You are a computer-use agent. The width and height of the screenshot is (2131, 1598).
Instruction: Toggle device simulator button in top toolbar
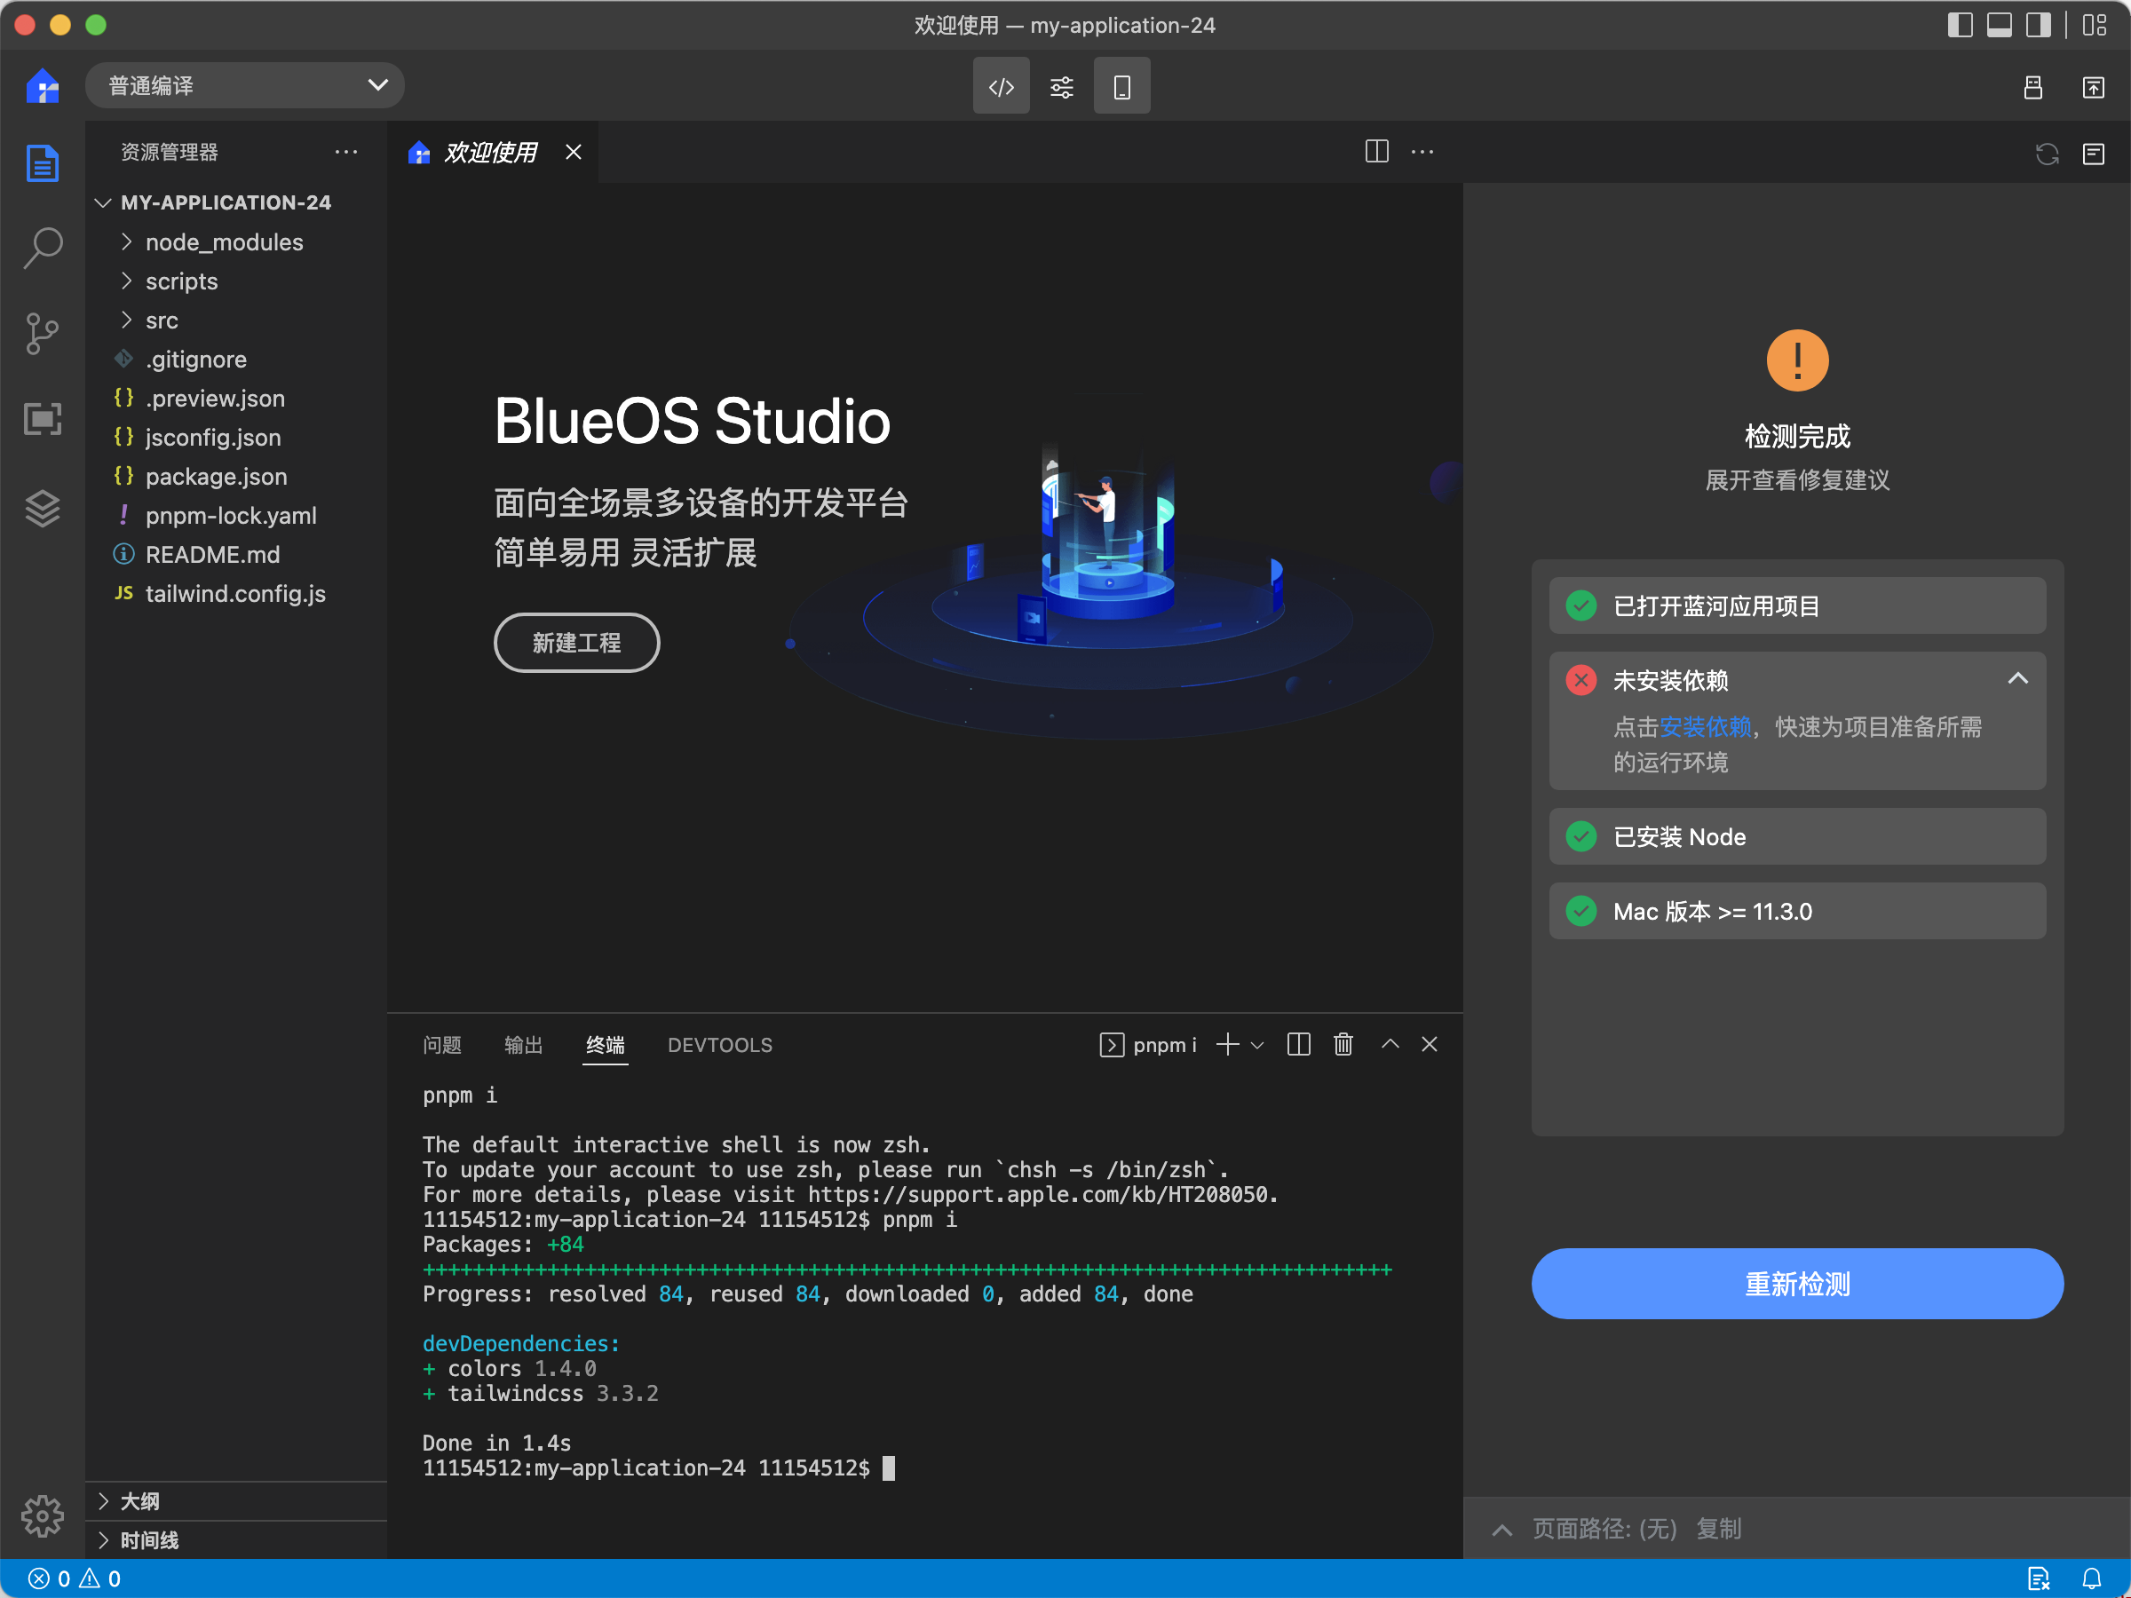coord(1121,87)
